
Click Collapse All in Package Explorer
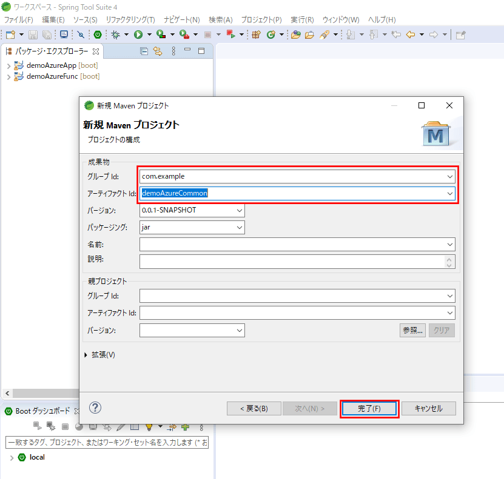[x=144, y=51]
